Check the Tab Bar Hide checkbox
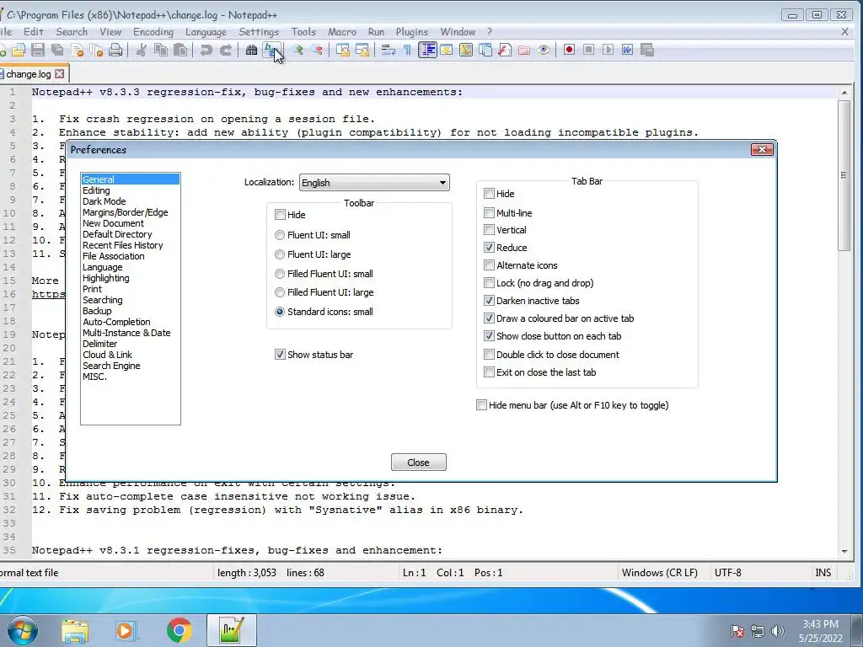863x647 pixels. coord(489,193)
